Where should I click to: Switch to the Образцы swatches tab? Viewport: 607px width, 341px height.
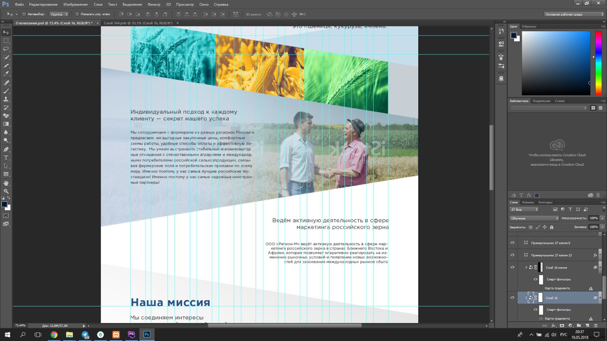(529, 27)
